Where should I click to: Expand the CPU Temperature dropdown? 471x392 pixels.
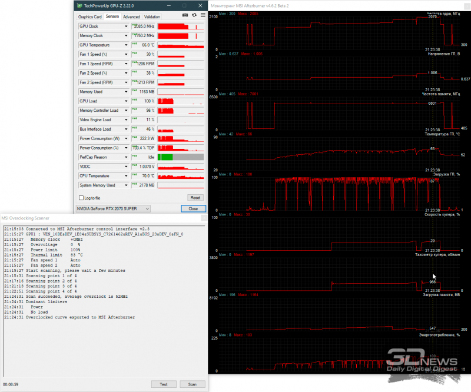[x=126, y=176]
